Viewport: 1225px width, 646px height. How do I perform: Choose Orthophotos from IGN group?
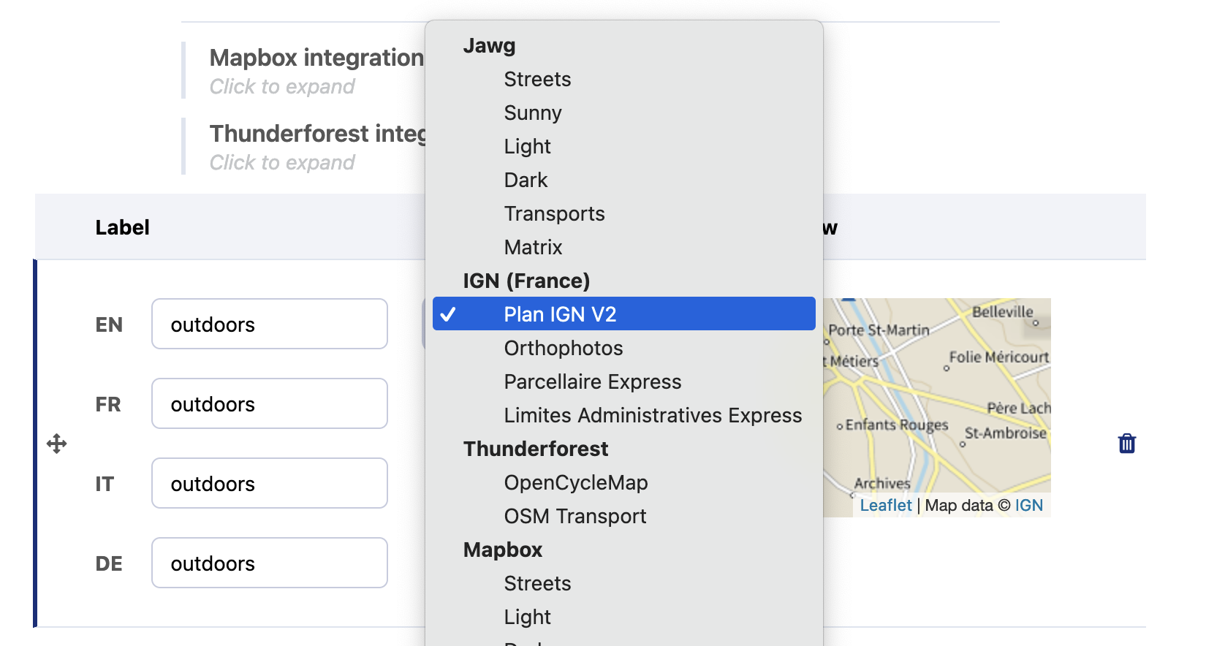click(x=563, y=348)
